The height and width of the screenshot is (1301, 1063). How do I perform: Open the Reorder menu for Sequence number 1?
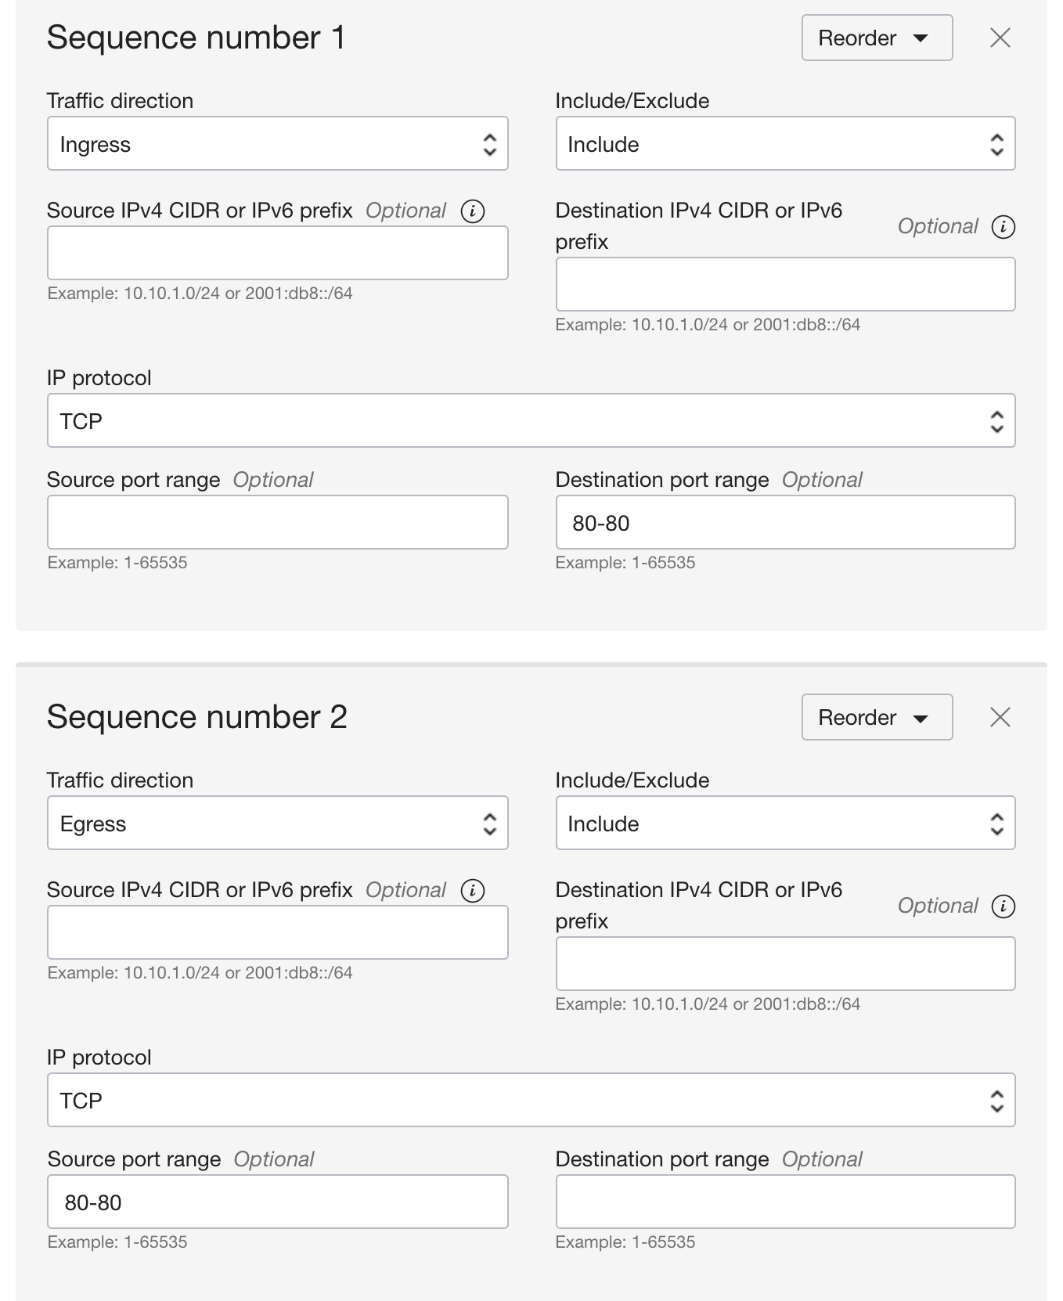pos(876,38)
